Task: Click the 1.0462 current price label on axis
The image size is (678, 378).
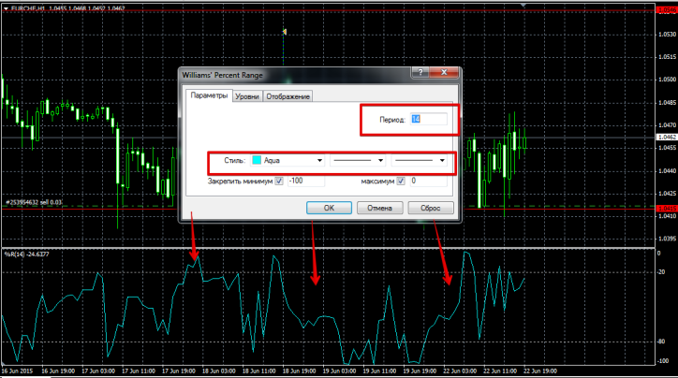Action: coord(667,138)
